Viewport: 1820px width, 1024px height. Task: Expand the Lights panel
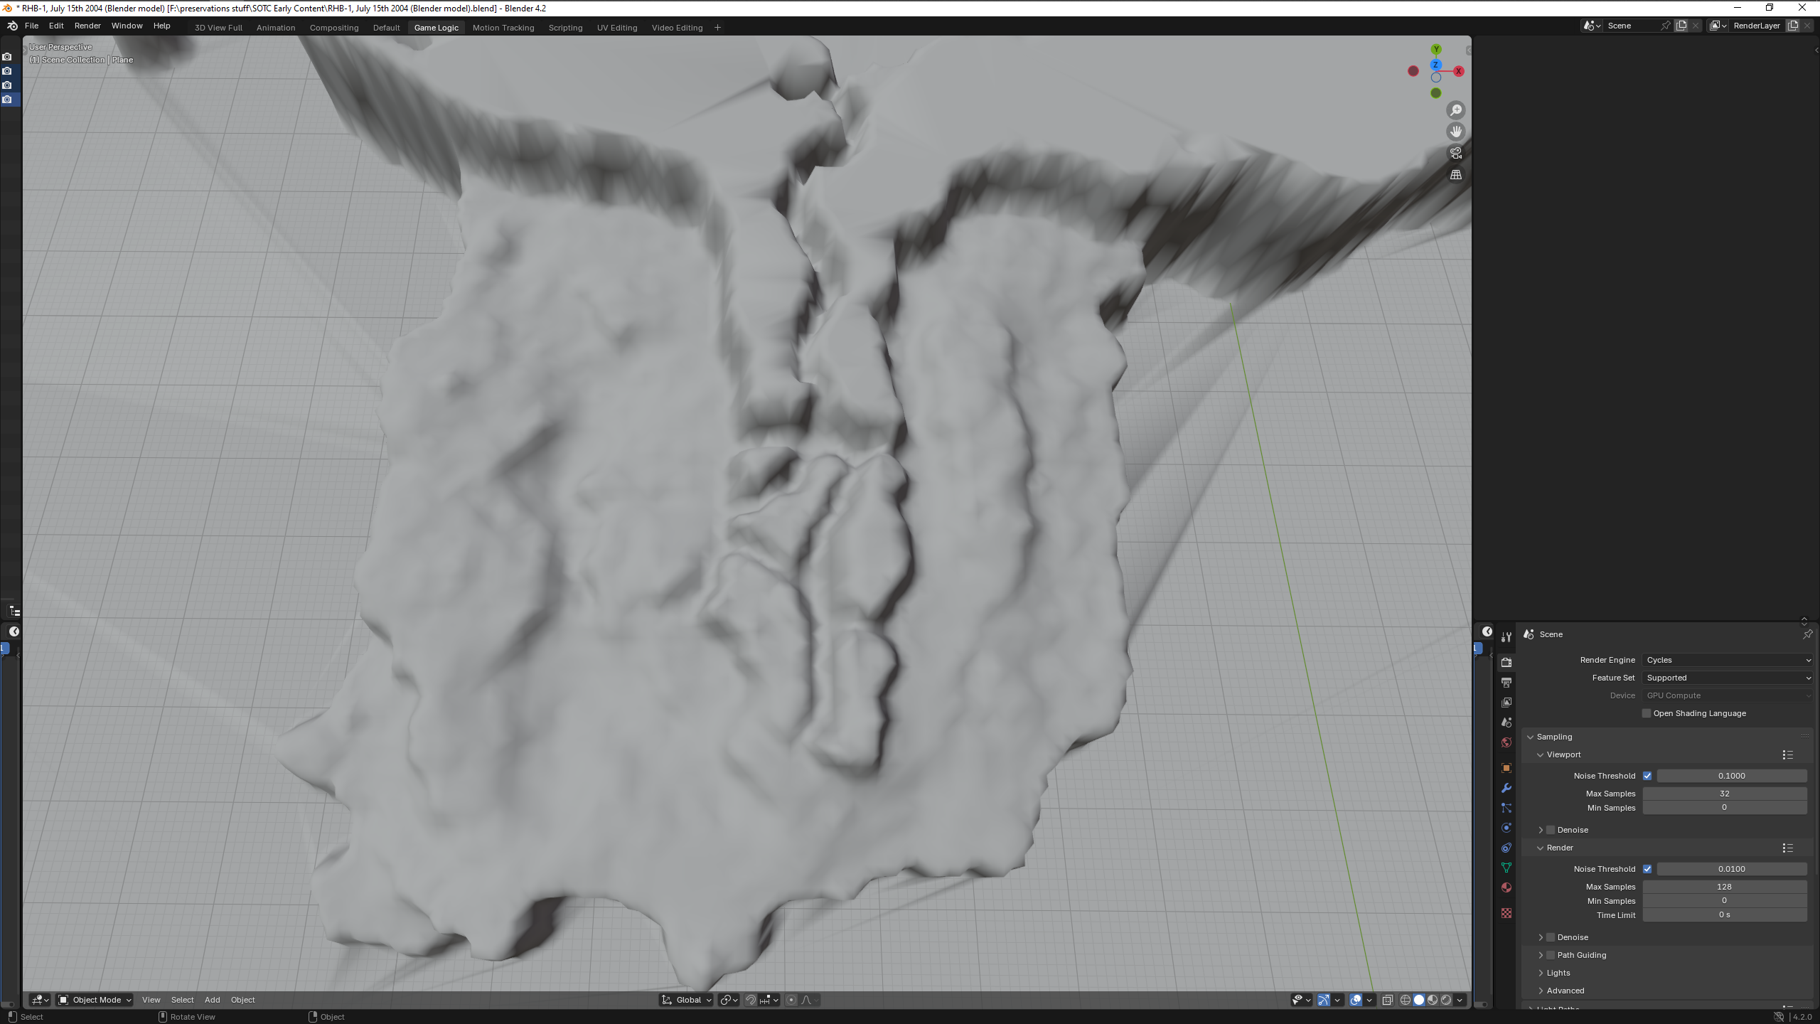[x=1558, y=973]
